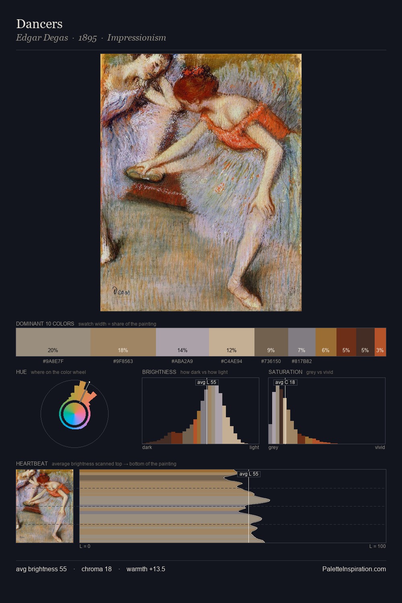Click the Heartbeat painting thumbnail
This screenshot has height=603, width=402.
coord(45,506)
